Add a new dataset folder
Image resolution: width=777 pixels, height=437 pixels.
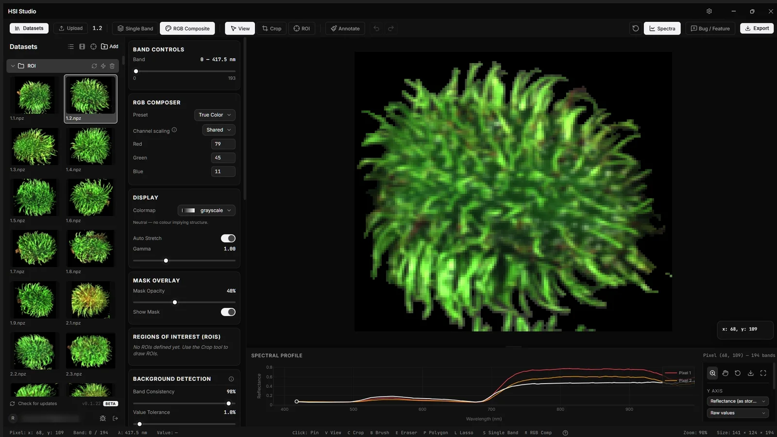click(x=110, y=47)
